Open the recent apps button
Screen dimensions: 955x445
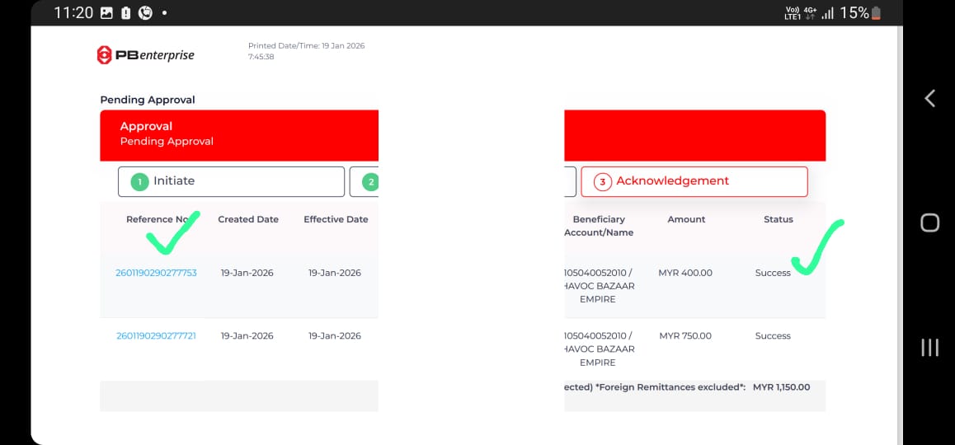929,348
